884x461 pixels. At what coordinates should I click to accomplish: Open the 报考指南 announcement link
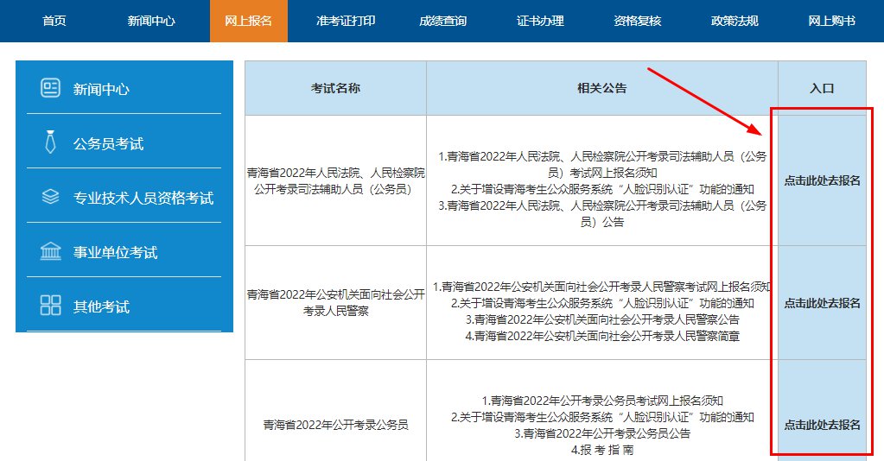(x=602, y=450)
